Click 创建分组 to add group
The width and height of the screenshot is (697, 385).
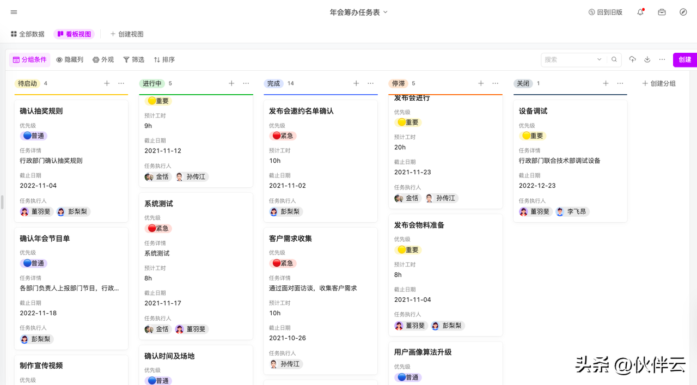(x=659, y=83)
